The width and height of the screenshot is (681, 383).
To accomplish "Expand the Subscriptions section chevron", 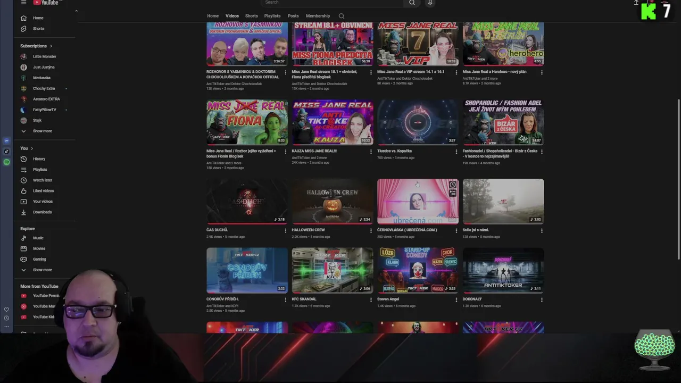I will click(51, 46).
